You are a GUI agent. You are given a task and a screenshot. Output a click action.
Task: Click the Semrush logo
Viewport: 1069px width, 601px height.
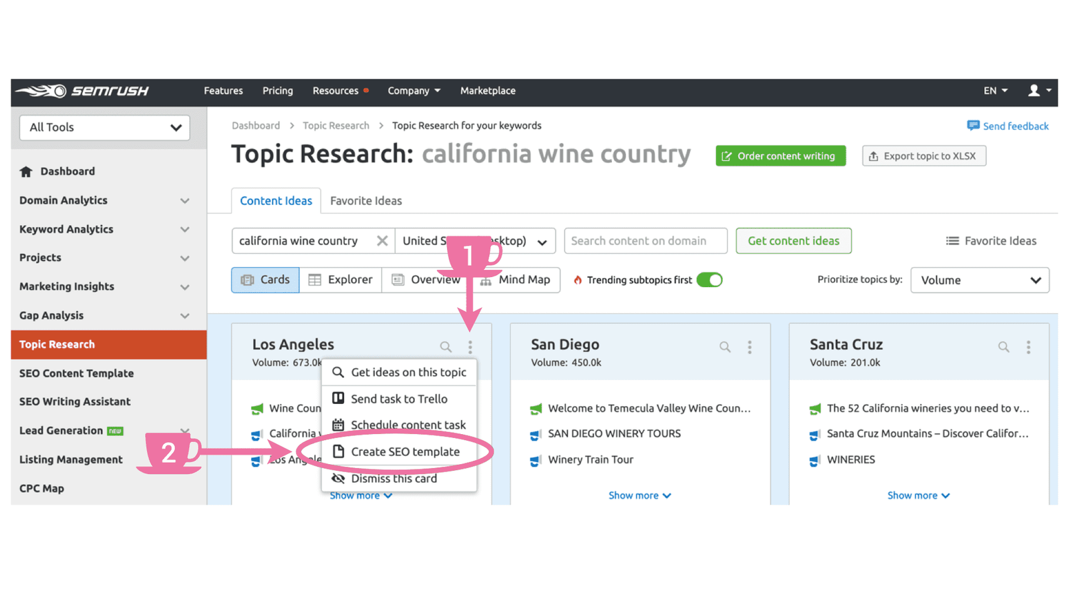click(x=84, y=91)
